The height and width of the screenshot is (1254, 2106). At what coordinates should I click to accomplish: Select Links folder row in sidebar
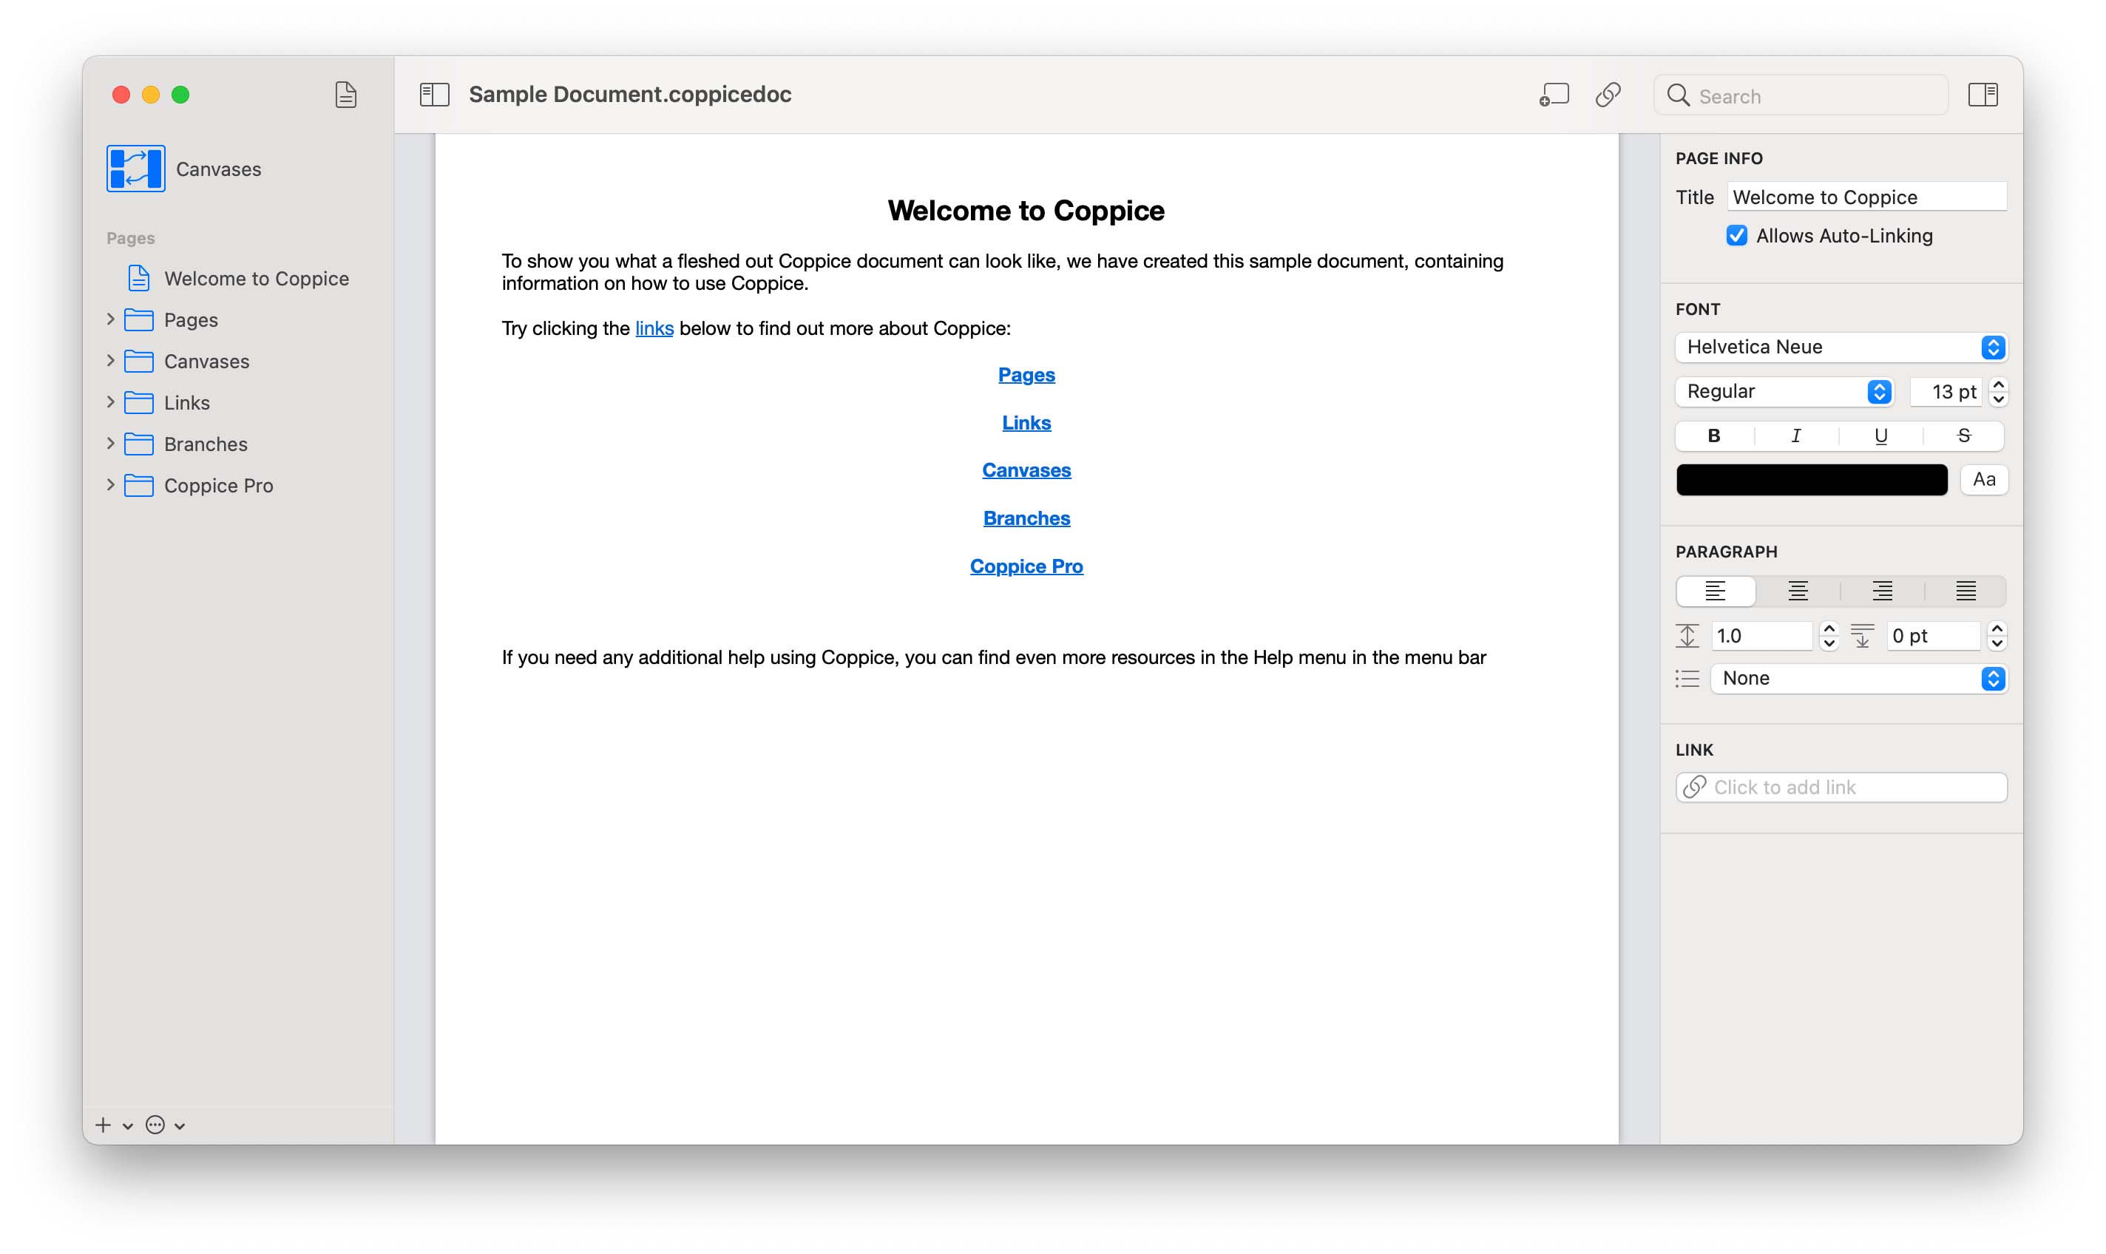point(238,402)
